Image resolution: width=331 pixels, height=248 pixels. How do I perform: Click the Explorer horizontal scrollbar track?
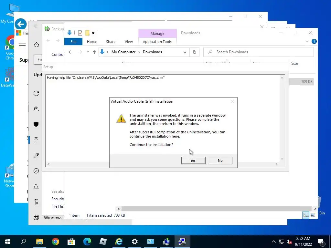click(217, 209)
